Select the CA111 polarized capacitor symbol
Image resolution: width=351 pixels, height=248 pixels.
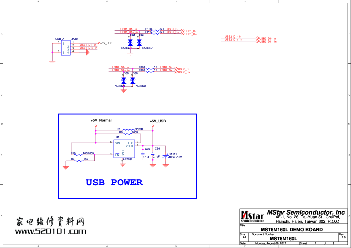pyautogui.click(x=165, y=156)
